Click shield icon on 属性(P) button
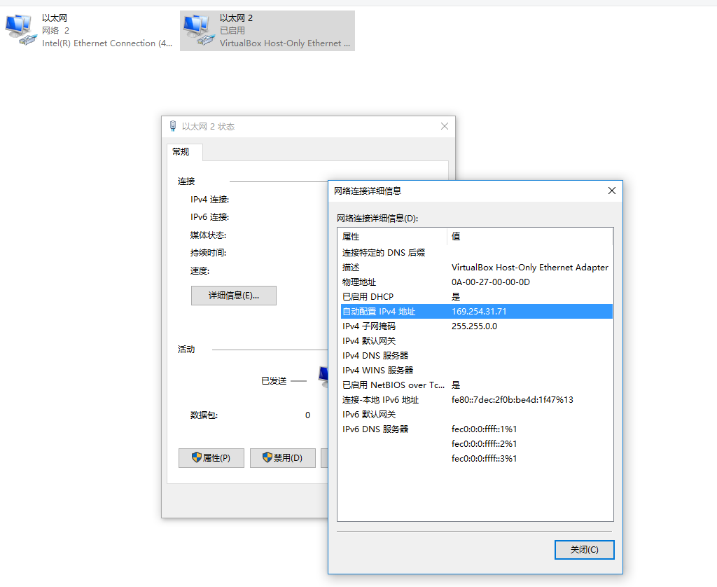The height and width of the screenshot is (587, 717). pyautogui.click(x=197, y=457)
